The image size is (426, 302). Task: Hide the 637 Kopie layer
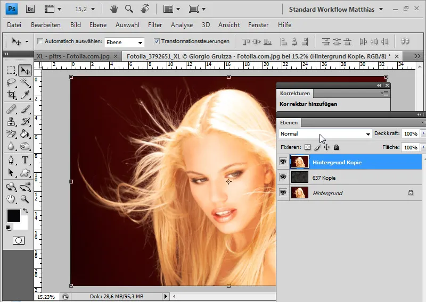click(283, 177)
